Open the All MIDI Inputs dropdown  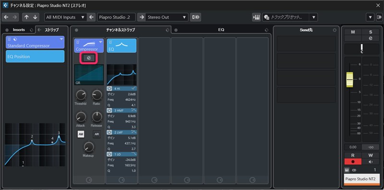click(x=66, y=17)
